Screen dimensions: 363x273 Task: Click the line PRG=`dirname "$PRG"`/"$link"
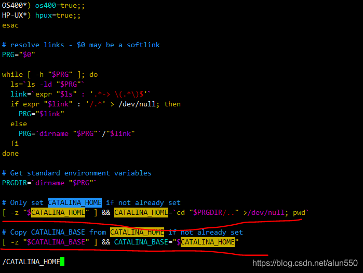(x=77, y=133)
